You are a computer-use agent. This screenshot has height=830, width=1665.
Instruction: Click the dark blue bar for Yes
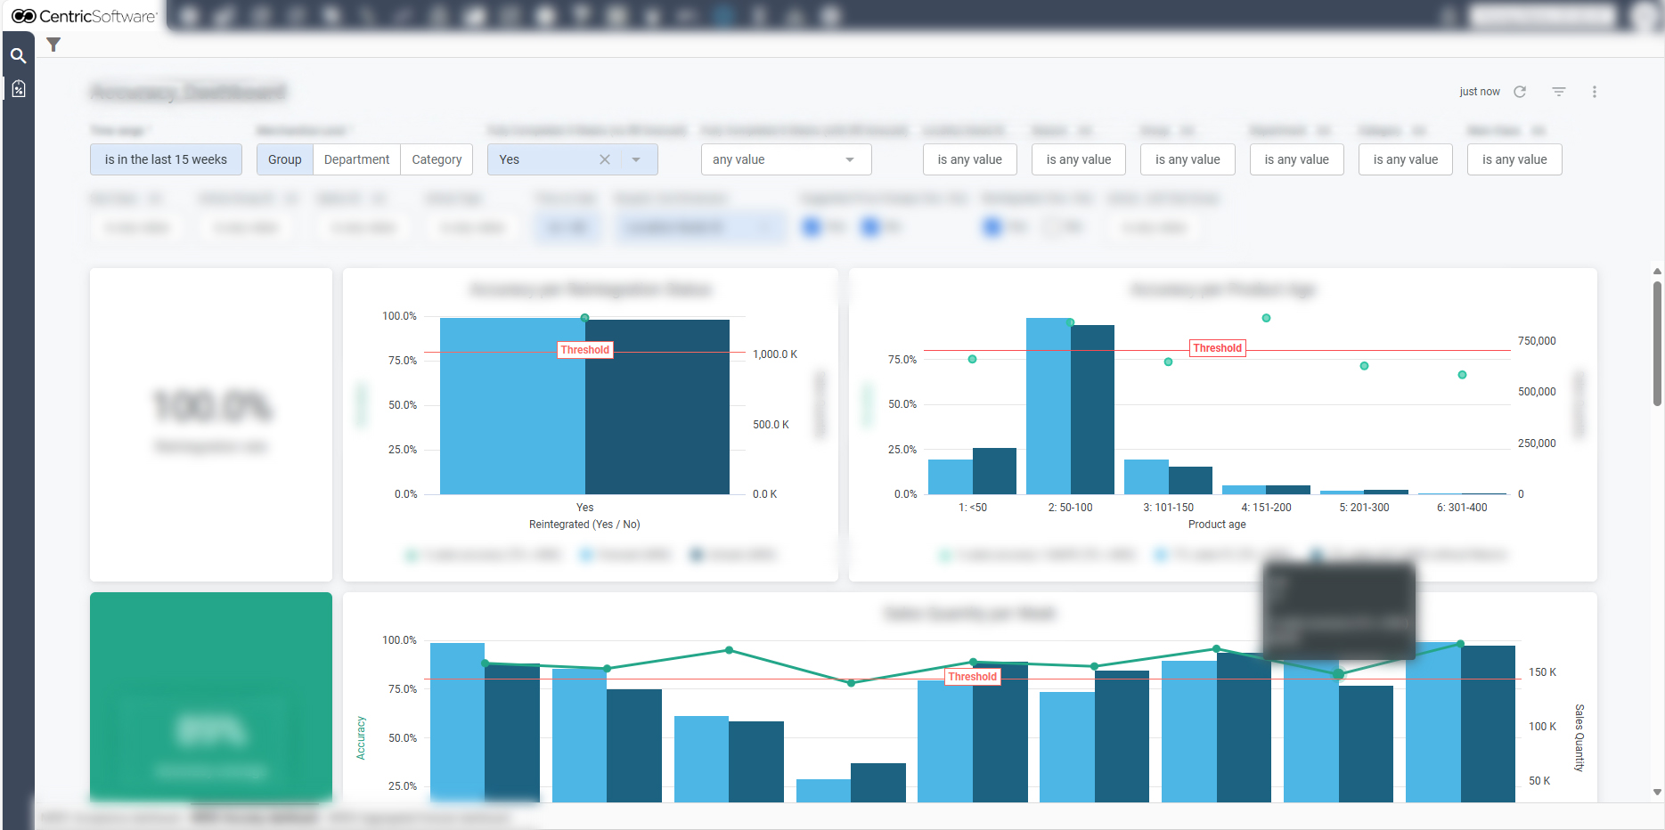point(657,406)
